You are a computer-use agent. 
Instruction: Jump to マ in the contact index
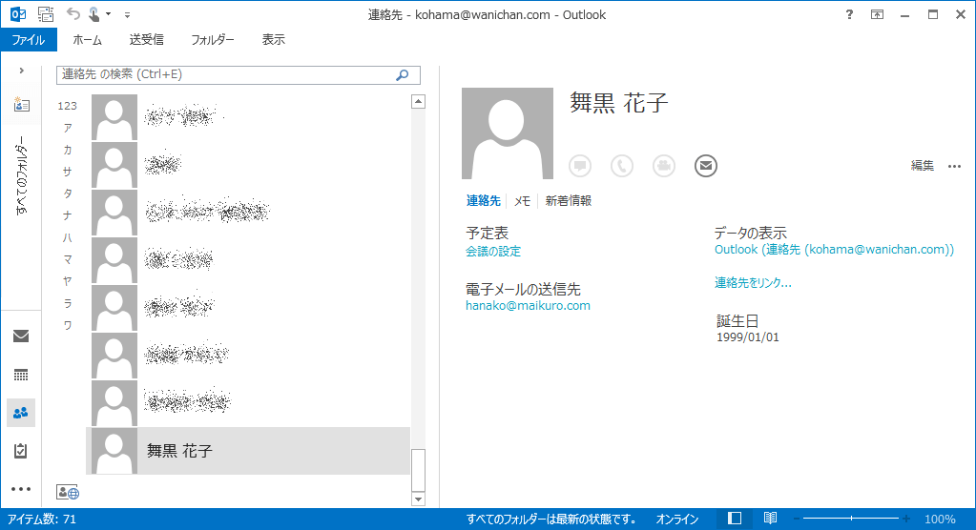coord(67,259)
